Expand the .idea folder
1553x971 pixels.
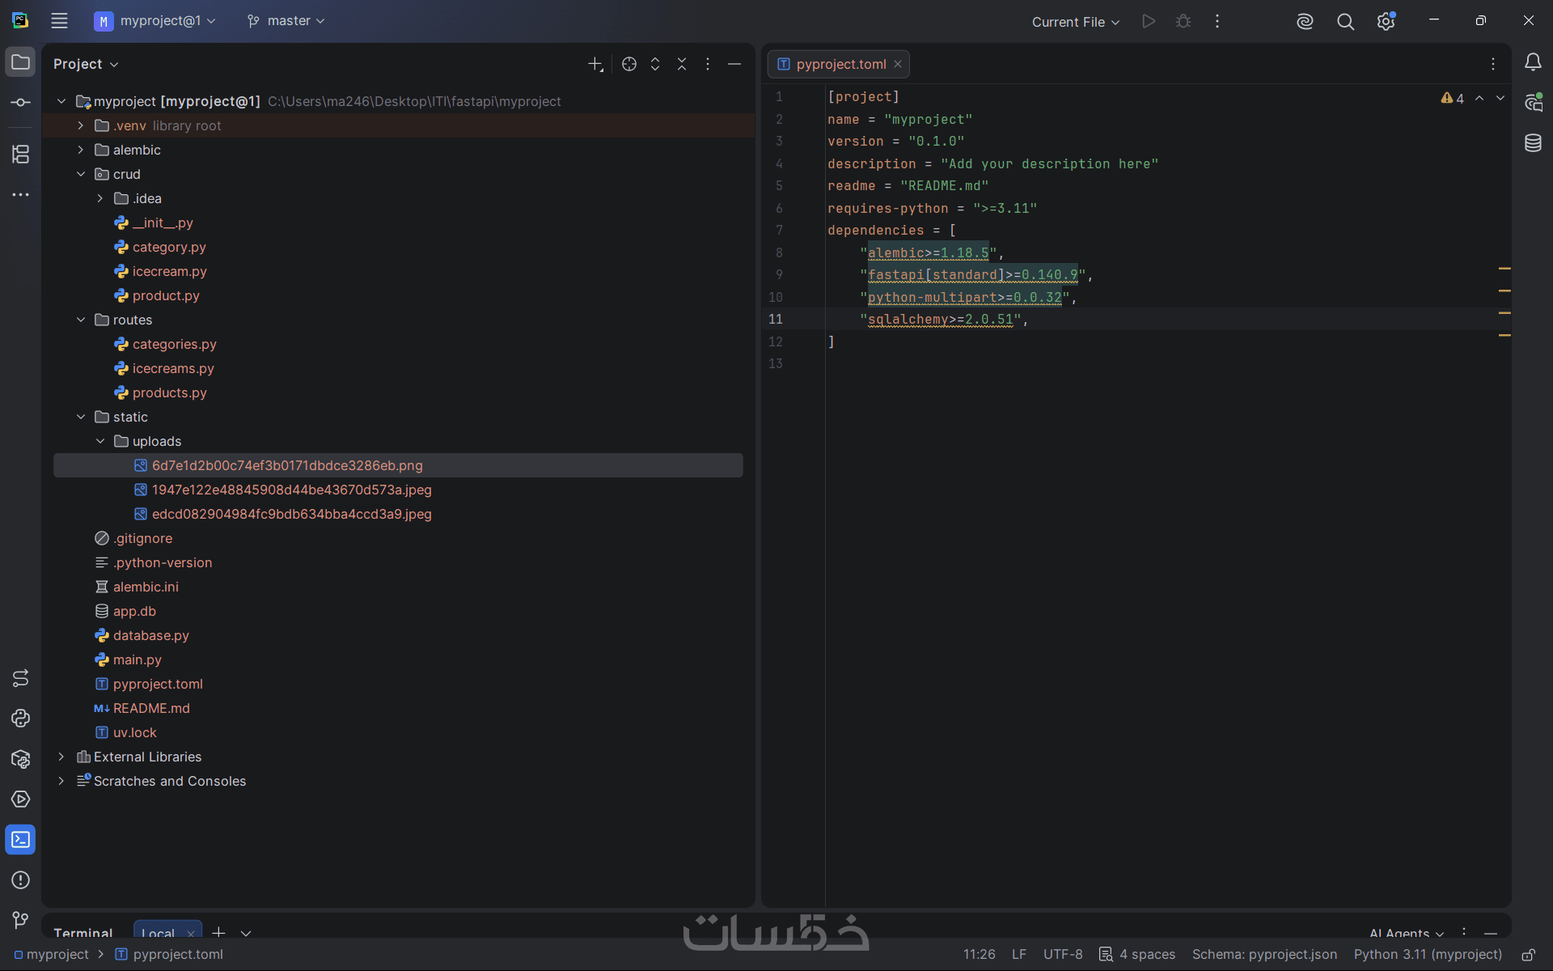100,198
